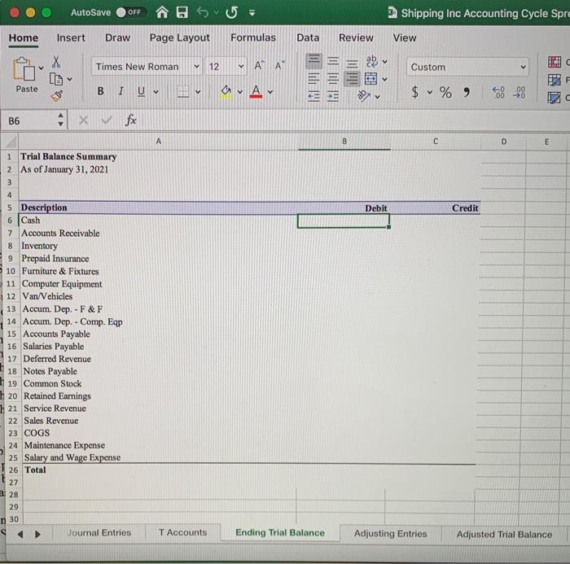The height and width of the screenshot is (564, 570).
Task: Click the Decrease Indent icon
Action: pos(313,96)
